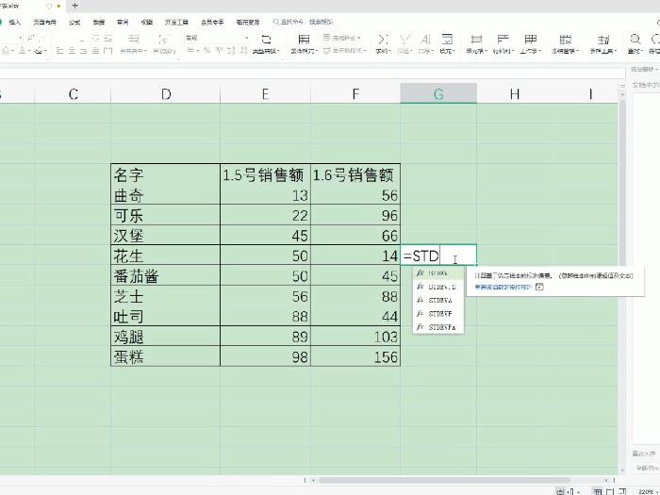The width and height of the screenshot is (660, 495).
Task: Open the 插入 ribbon tab
Action: (15, 22)
